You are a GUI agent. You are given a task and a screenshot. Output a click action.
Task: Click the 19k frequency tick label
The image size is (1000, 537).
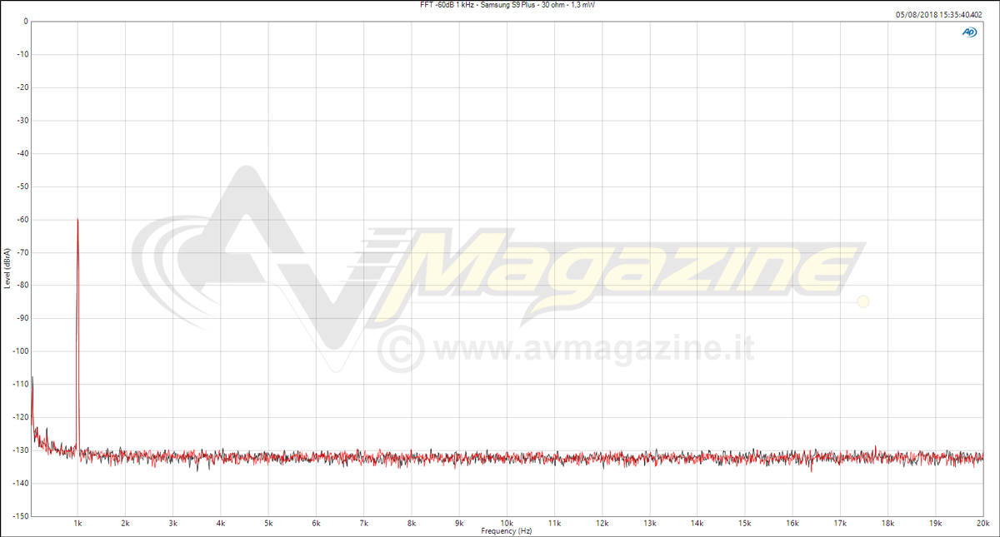tap(936, 523)
